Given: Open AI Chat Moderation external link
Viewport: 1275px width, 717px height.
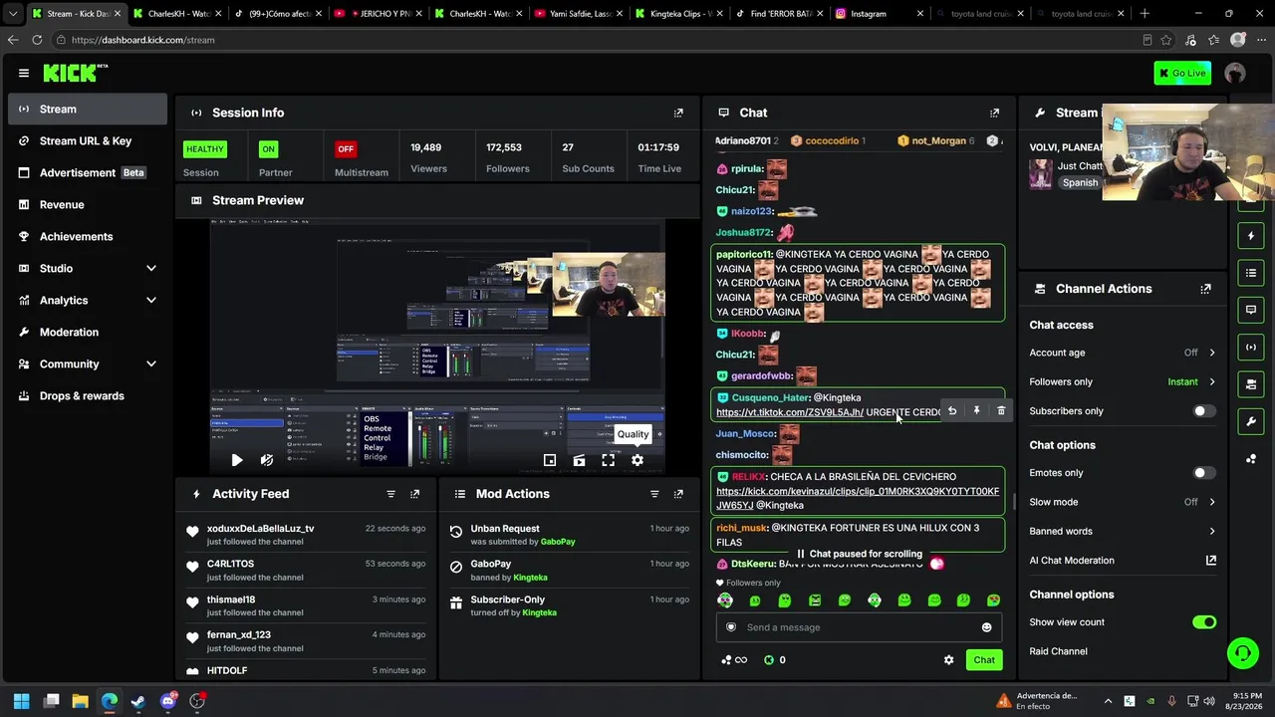Looking at the screenshot, I should click(x=1211, y=561).
